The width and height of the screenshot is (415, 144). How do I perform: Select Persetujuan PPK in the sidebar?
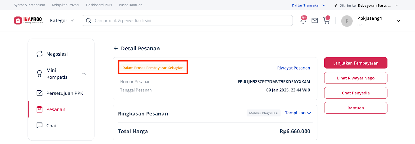[60, 93]
